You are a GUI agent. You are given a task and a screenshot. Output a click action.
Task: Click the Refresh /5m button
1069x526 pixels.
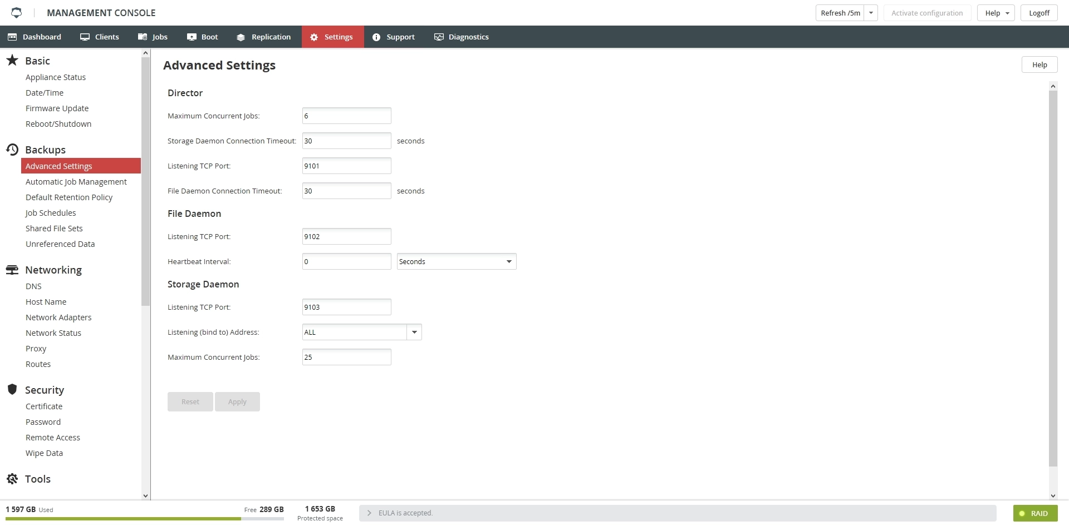pos(840,13)
